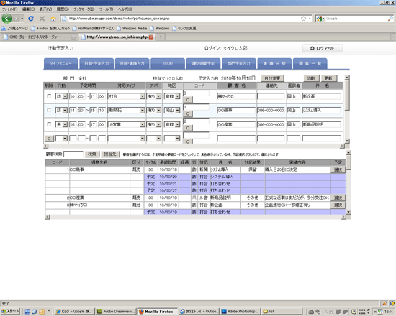Image resolution: width=396 pixels, height=316 pixels.
Task: Switch to the TODO tab
Action: [x=168, y=63]
